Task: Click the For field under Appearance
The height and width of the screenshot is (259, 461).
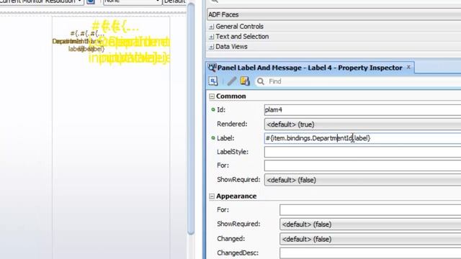Action: click(x=370, y=210)
